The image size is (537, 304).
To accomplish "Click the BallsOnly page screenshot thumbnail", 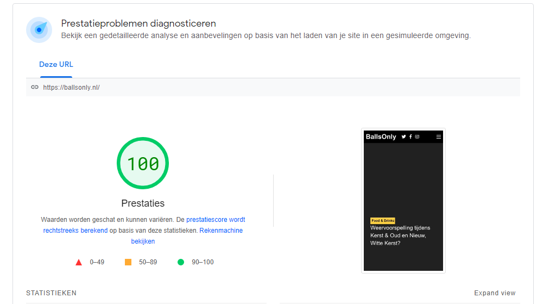I will click(x=403, y=201).
